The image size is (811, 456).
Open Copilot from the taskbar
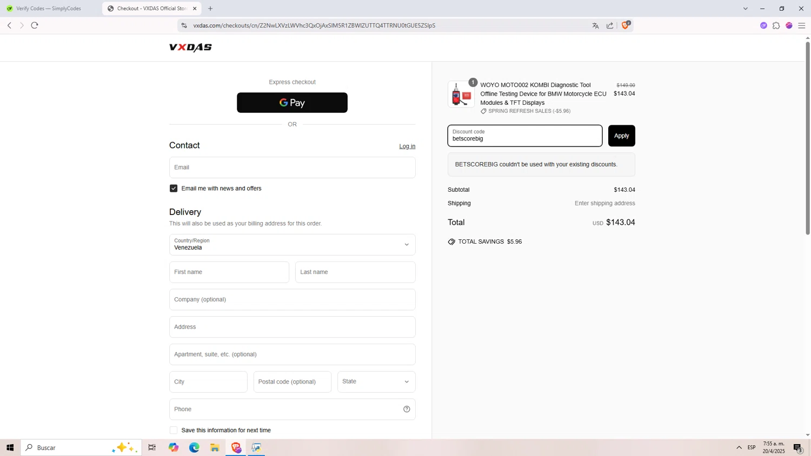pos(173,447)
